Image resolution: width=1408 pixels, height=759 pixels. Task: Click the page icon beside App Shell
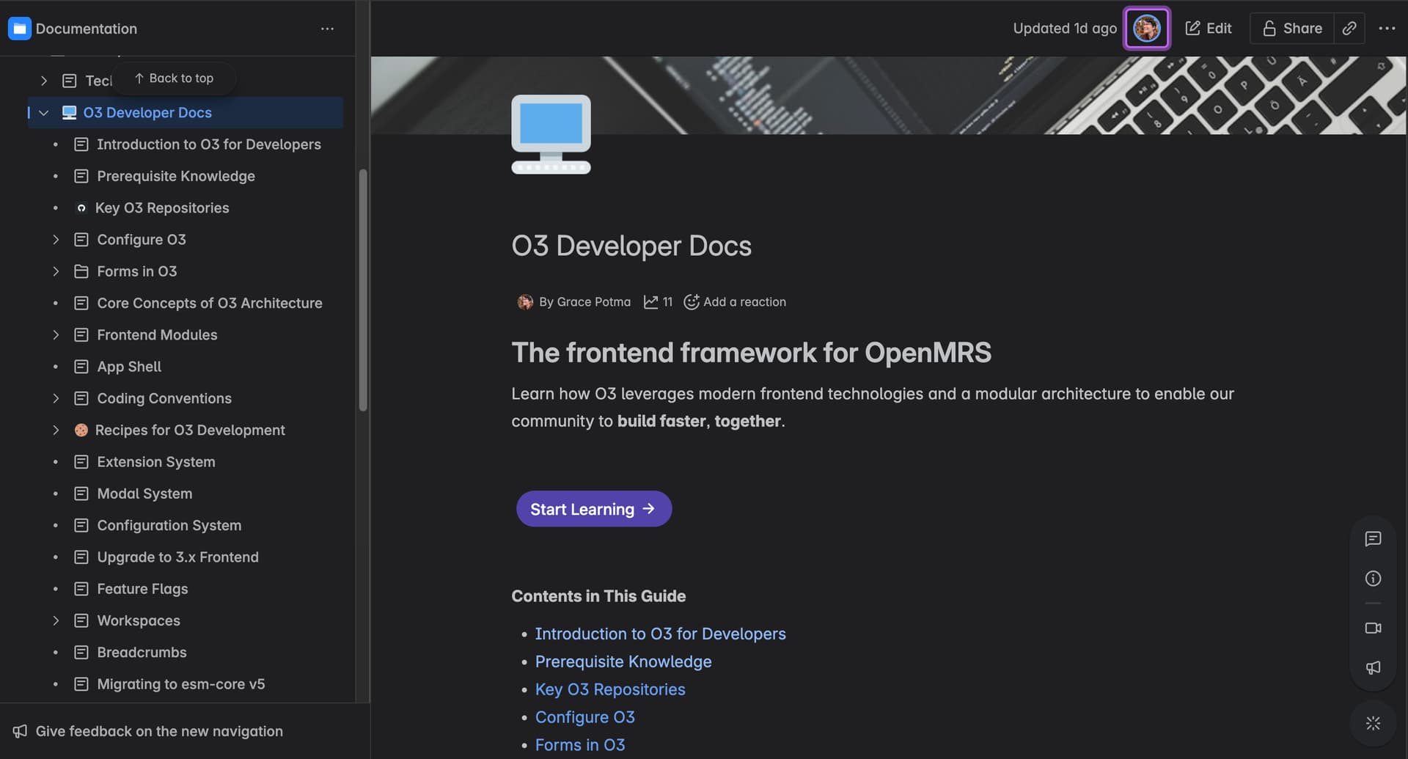81,367
